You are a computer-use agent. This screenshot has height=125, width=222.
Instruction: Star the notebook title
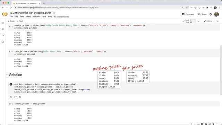pos(54,13)
